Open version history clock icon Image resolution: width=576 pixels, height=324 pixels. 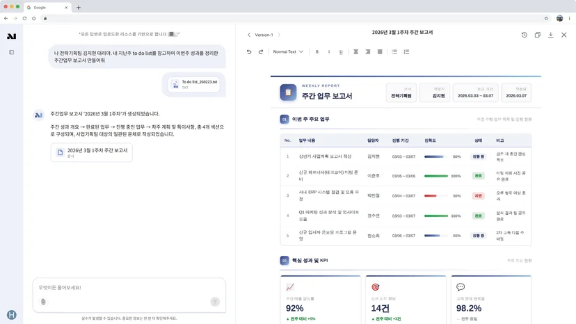[x=525, y=35]
